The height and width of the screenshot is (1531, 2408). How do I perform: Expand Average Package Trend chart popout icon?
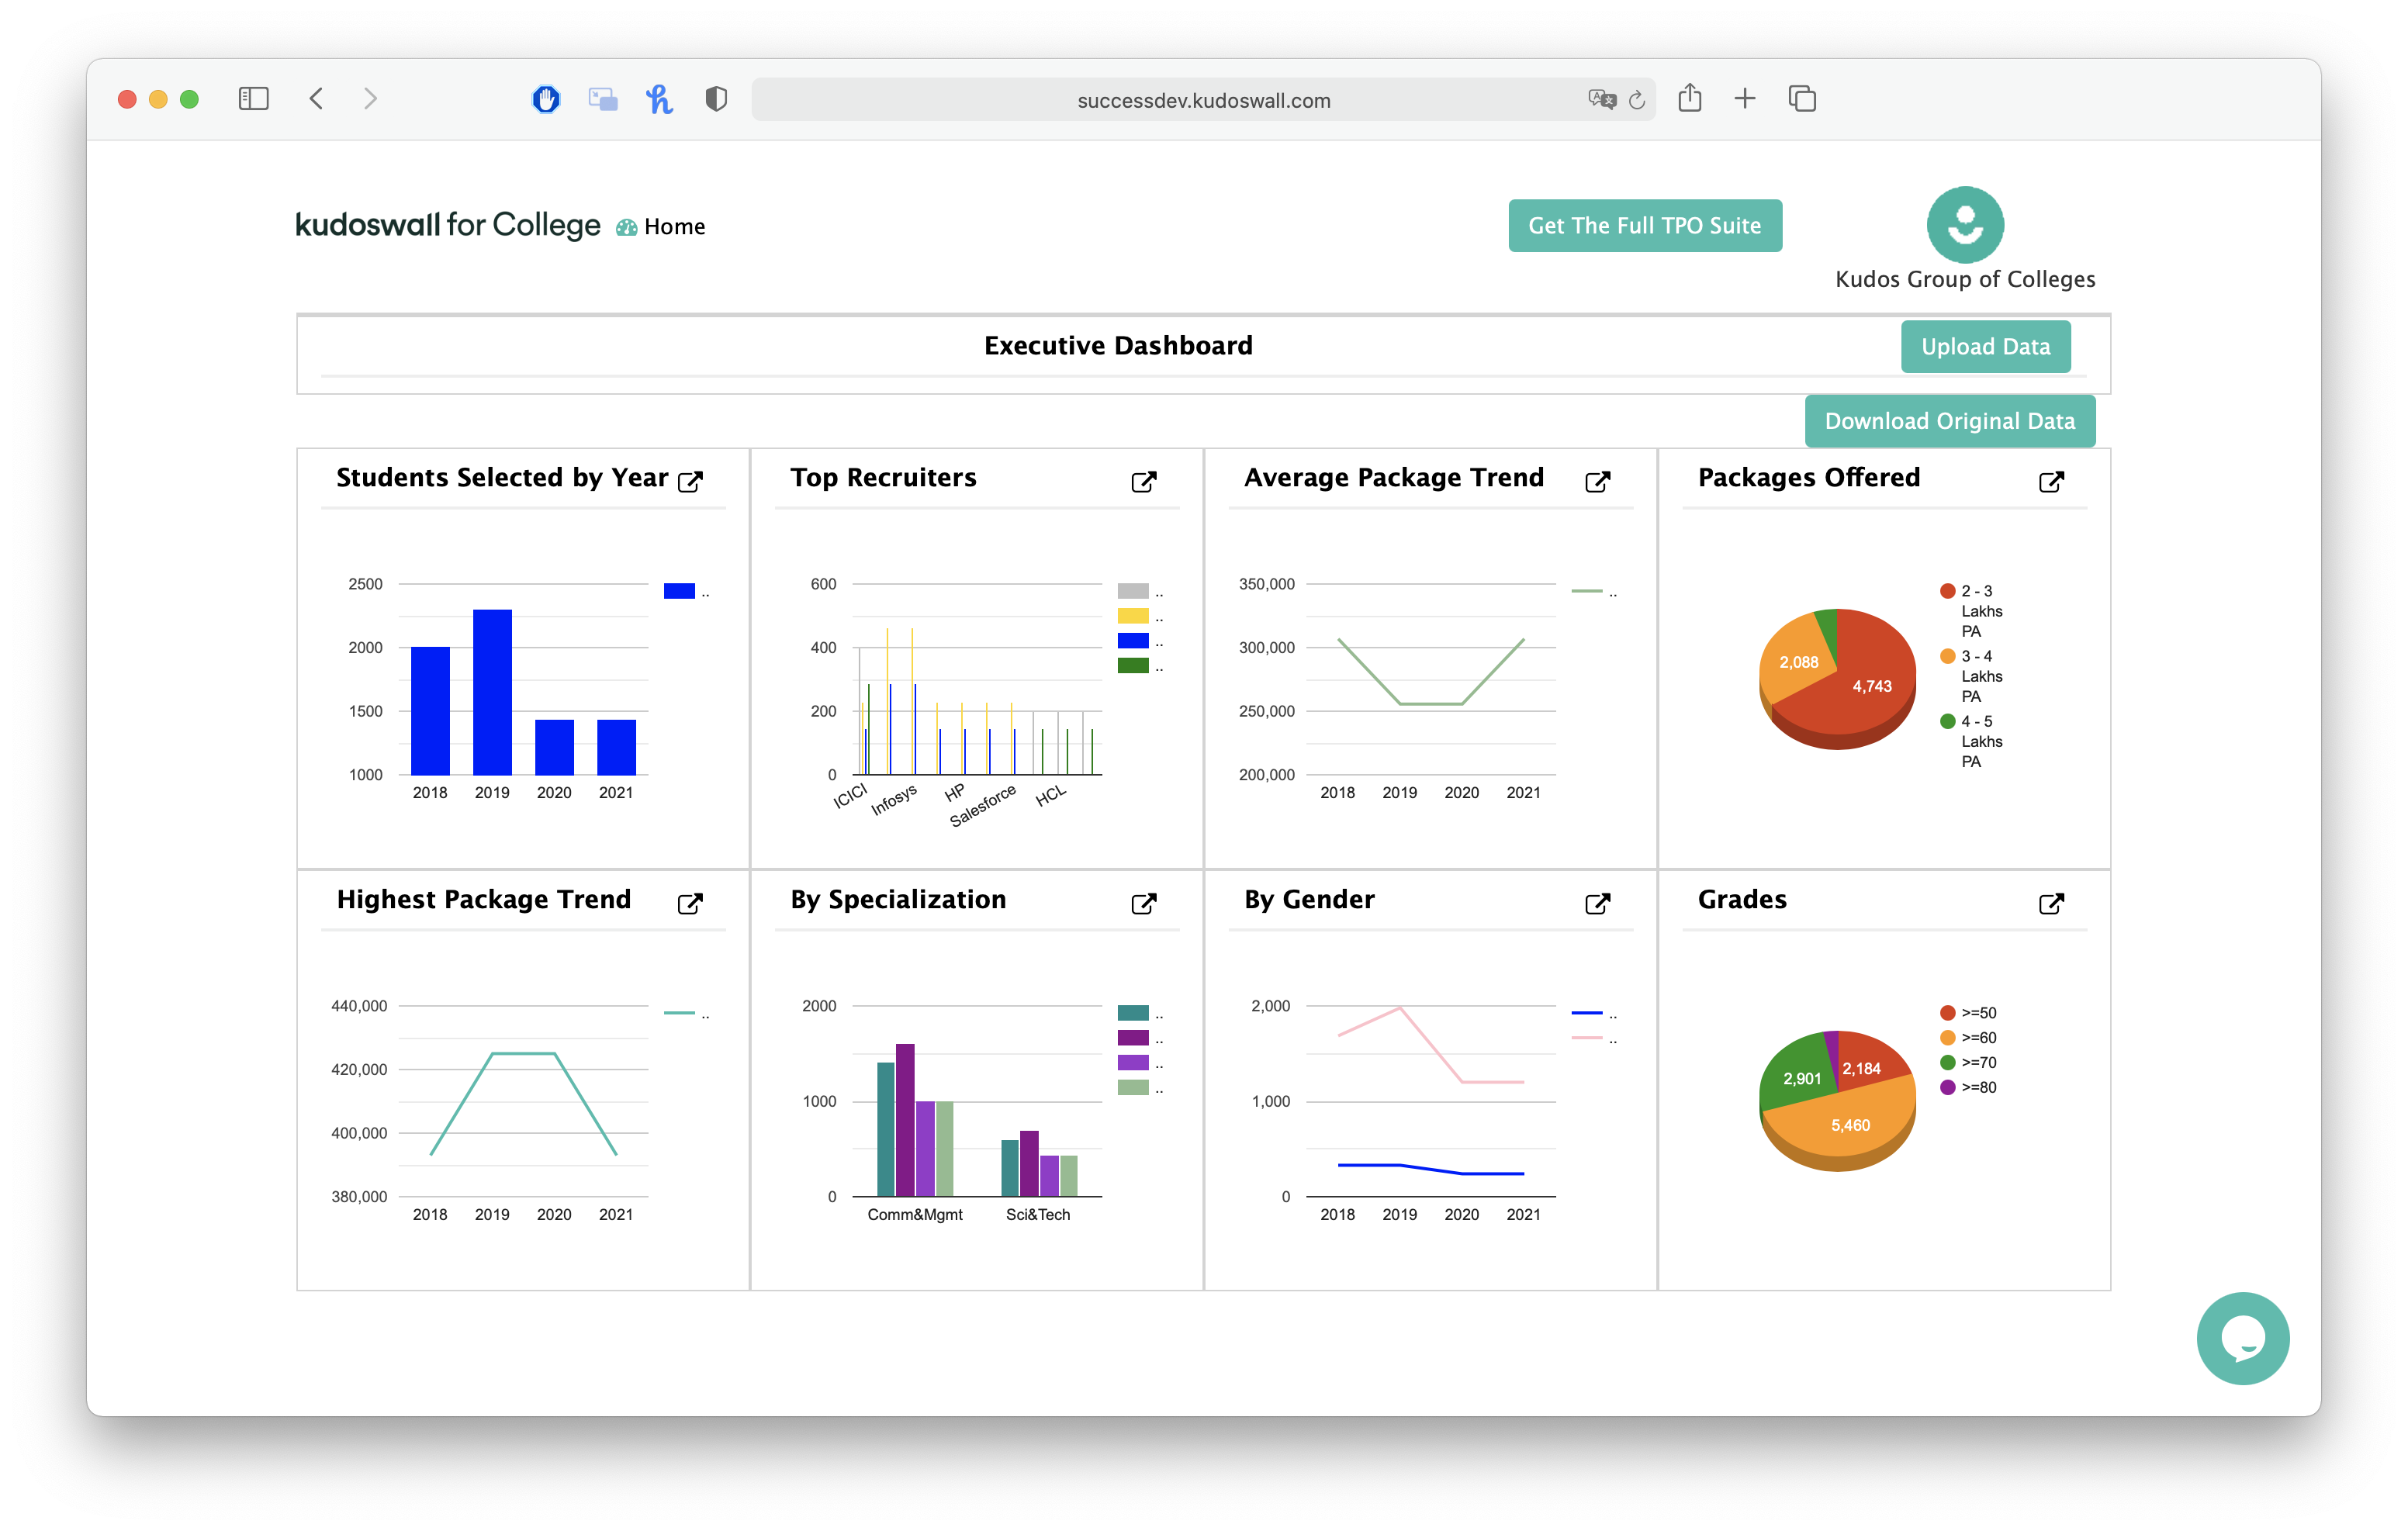pyautogui.click(x=1597, y=481)
